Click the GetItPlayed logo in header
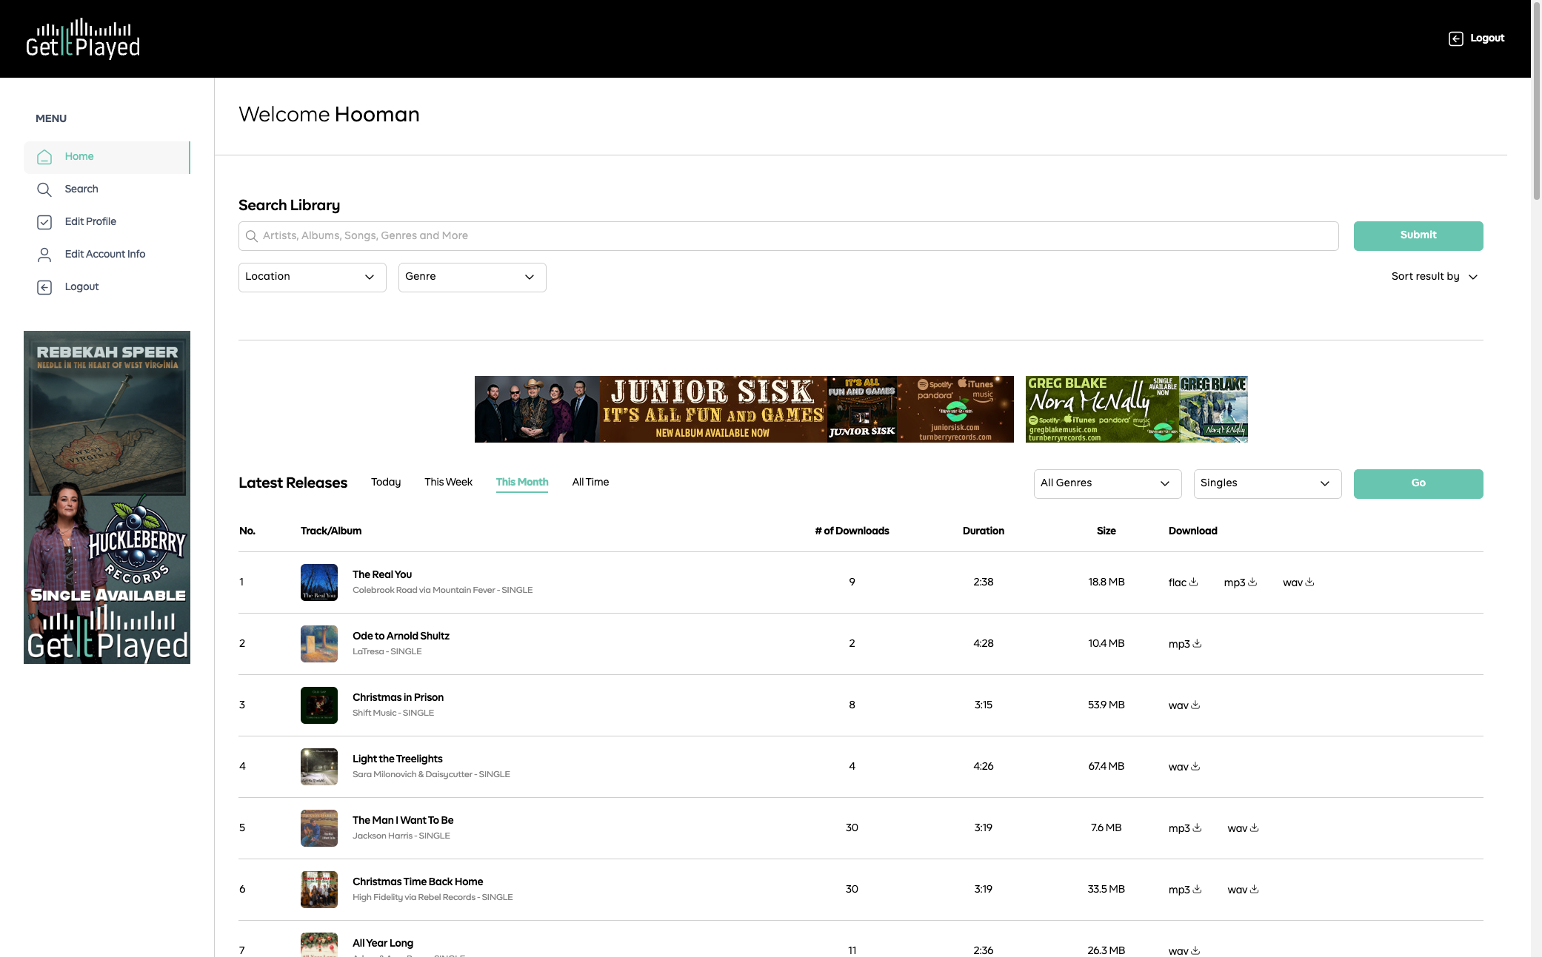This screenshot has height=957, width=1542. (83, 38)
